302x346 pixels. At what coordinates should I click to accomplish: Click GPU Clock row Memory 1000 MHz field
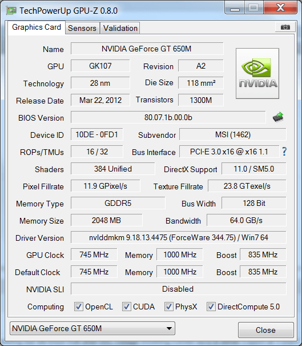180,255
